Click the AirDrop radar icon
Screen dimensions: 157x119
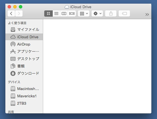(x=13, y=44)
